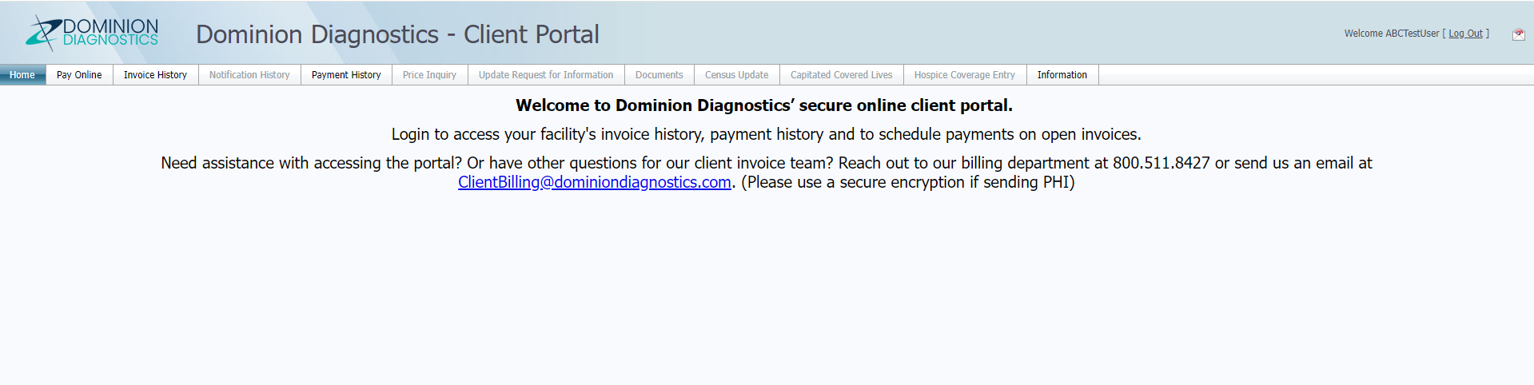Open the Home tab
Image resolution: width=1534 pixels, height=385 pixels.
[22, 75]
